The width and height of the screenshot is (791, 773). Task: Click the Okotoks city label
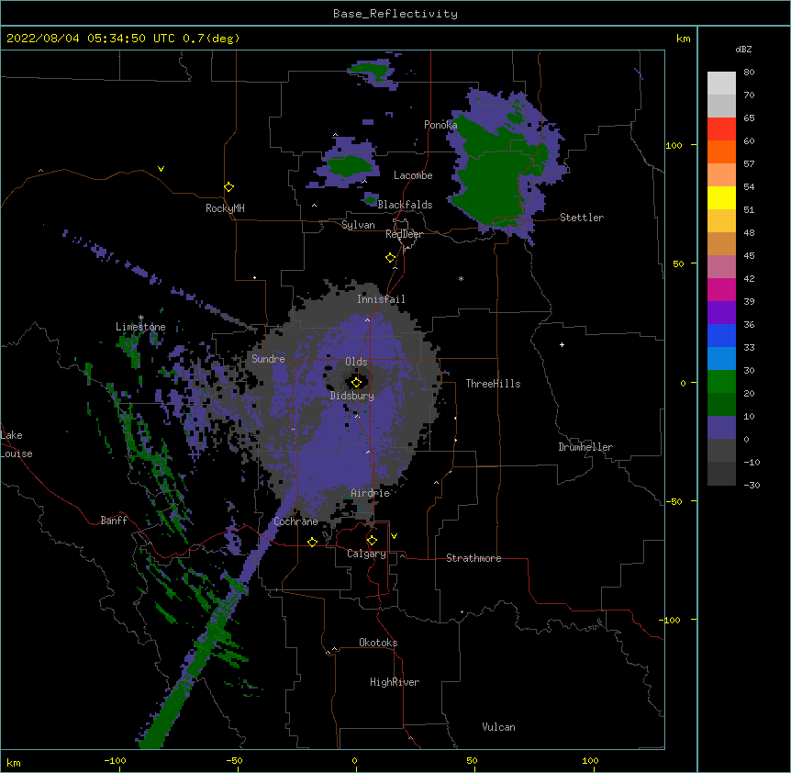[378, 643]
